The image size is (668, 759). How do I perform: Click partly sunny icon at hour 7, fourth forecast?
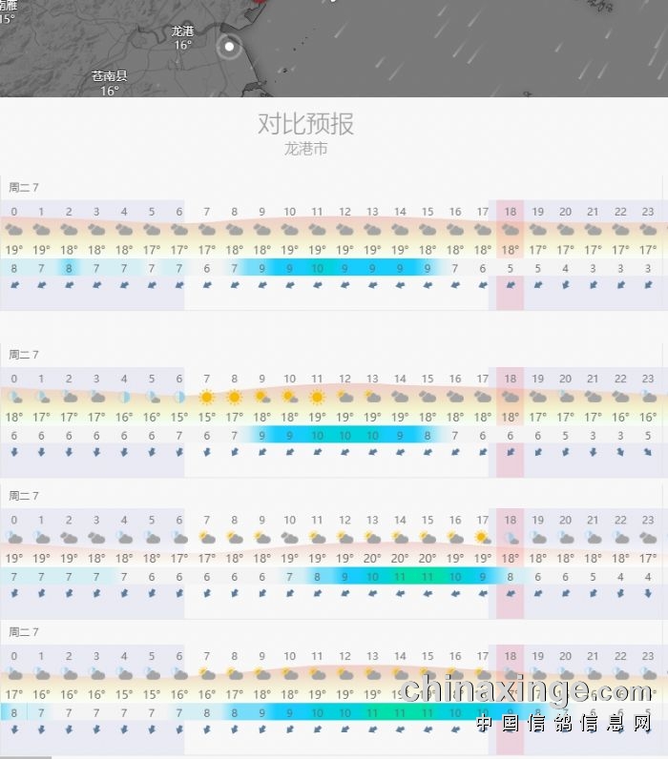pyautogui.click(x=206, y=674)
